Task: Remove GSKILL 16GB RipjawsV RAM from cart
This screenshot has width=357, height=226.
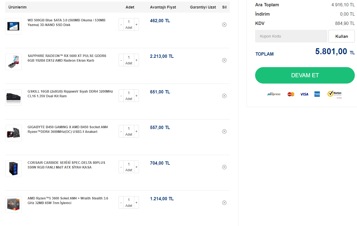Action: coord(224,96)
